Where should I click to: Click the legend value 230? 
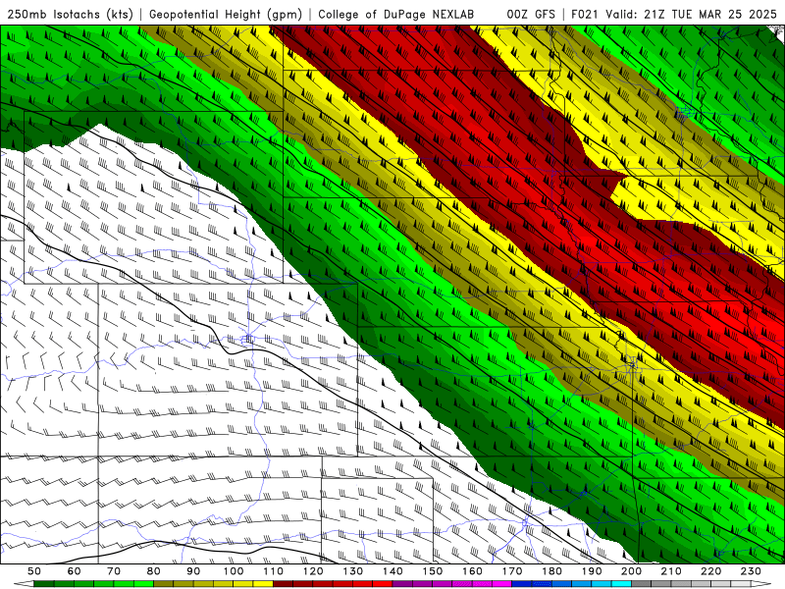751,571
